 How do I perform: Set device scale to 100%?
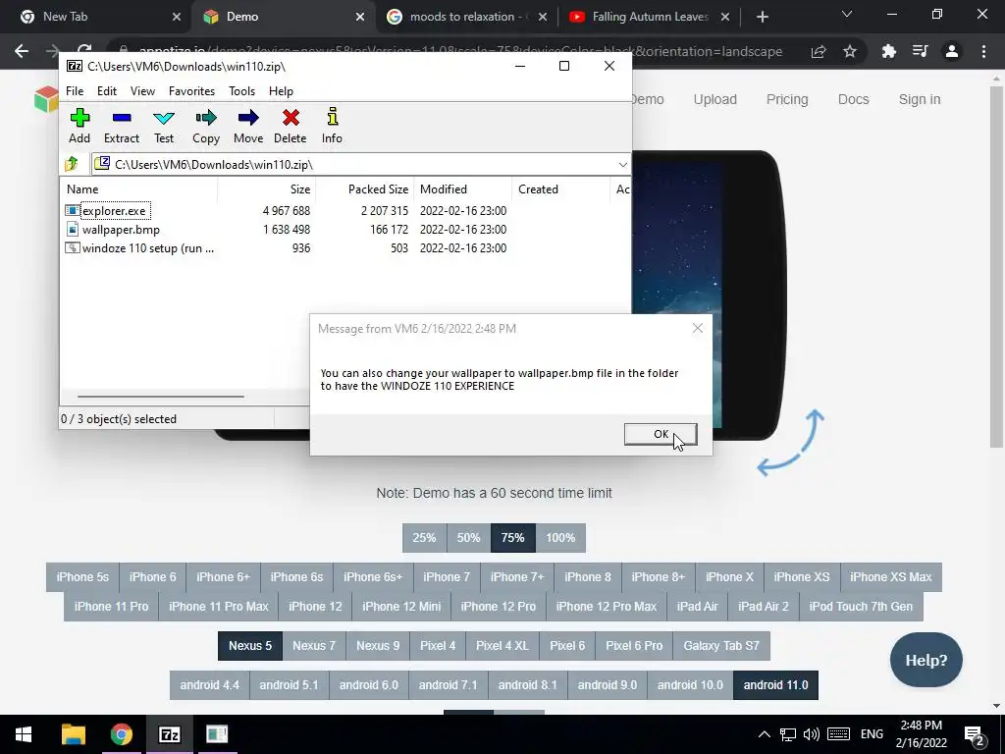coord(560,538)
